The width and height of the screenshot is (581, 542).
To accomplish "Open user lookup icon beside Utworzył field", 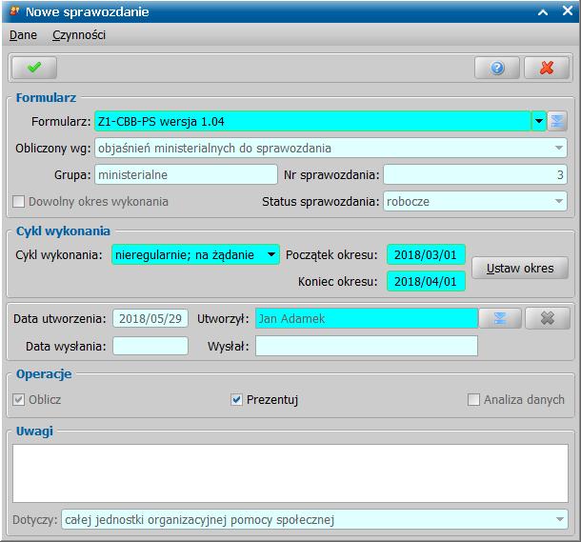I will click(500, 318).
